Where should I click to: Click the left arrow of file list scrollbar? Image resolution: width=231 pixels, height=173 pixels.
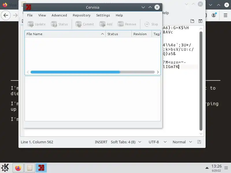click(28, 72)
